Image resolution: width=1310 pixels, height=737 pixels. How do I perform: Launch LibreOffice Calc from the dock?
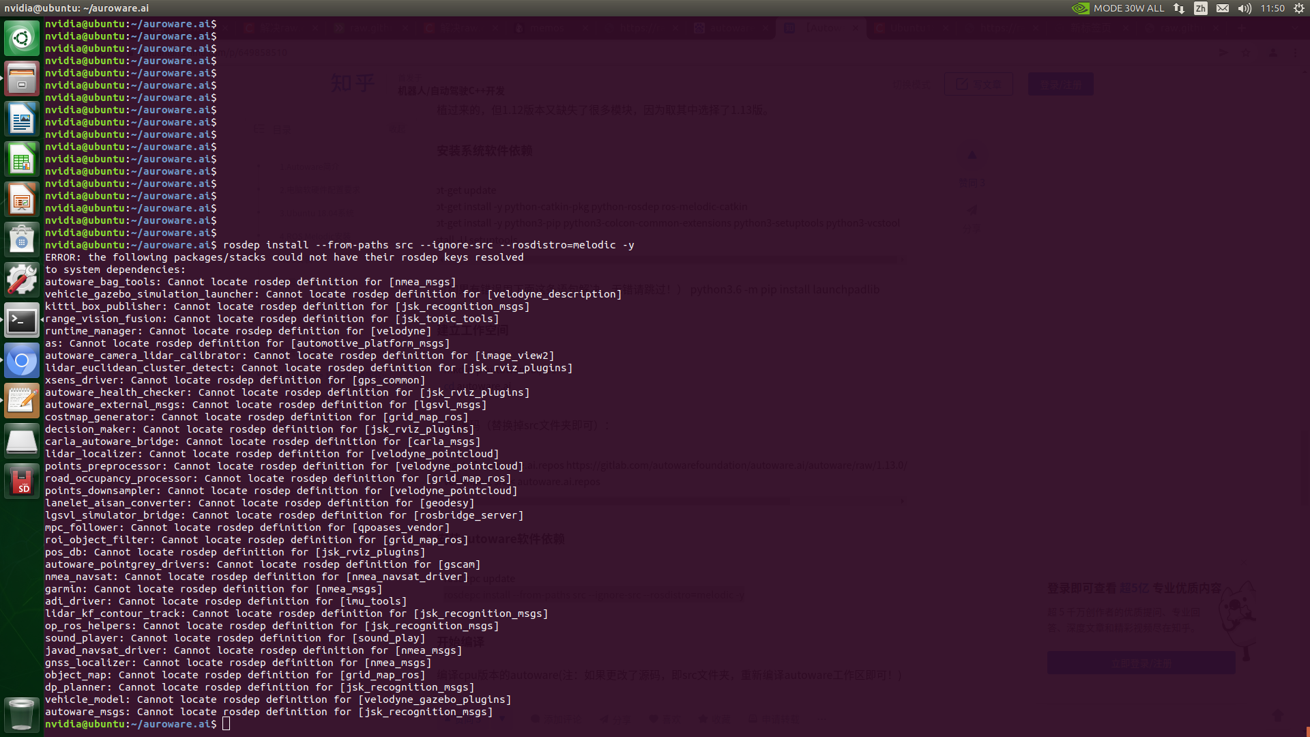[22, 160]
